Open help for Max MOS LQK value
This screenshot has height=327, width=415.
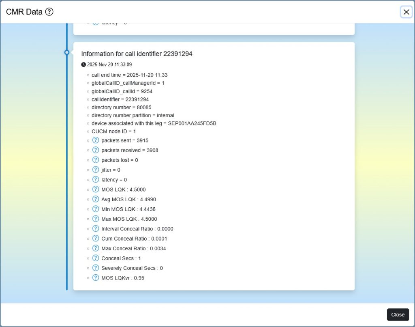click(96, 219)
